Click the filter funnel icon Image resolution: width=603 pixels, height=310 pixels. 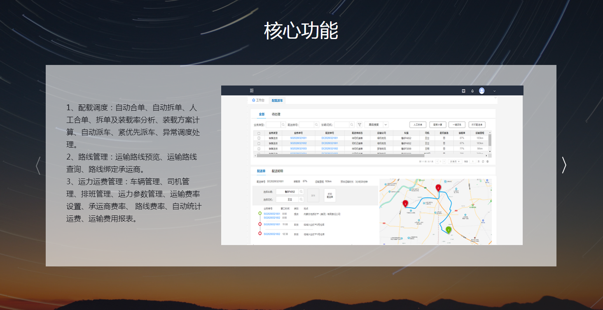(x=359, y=125)
